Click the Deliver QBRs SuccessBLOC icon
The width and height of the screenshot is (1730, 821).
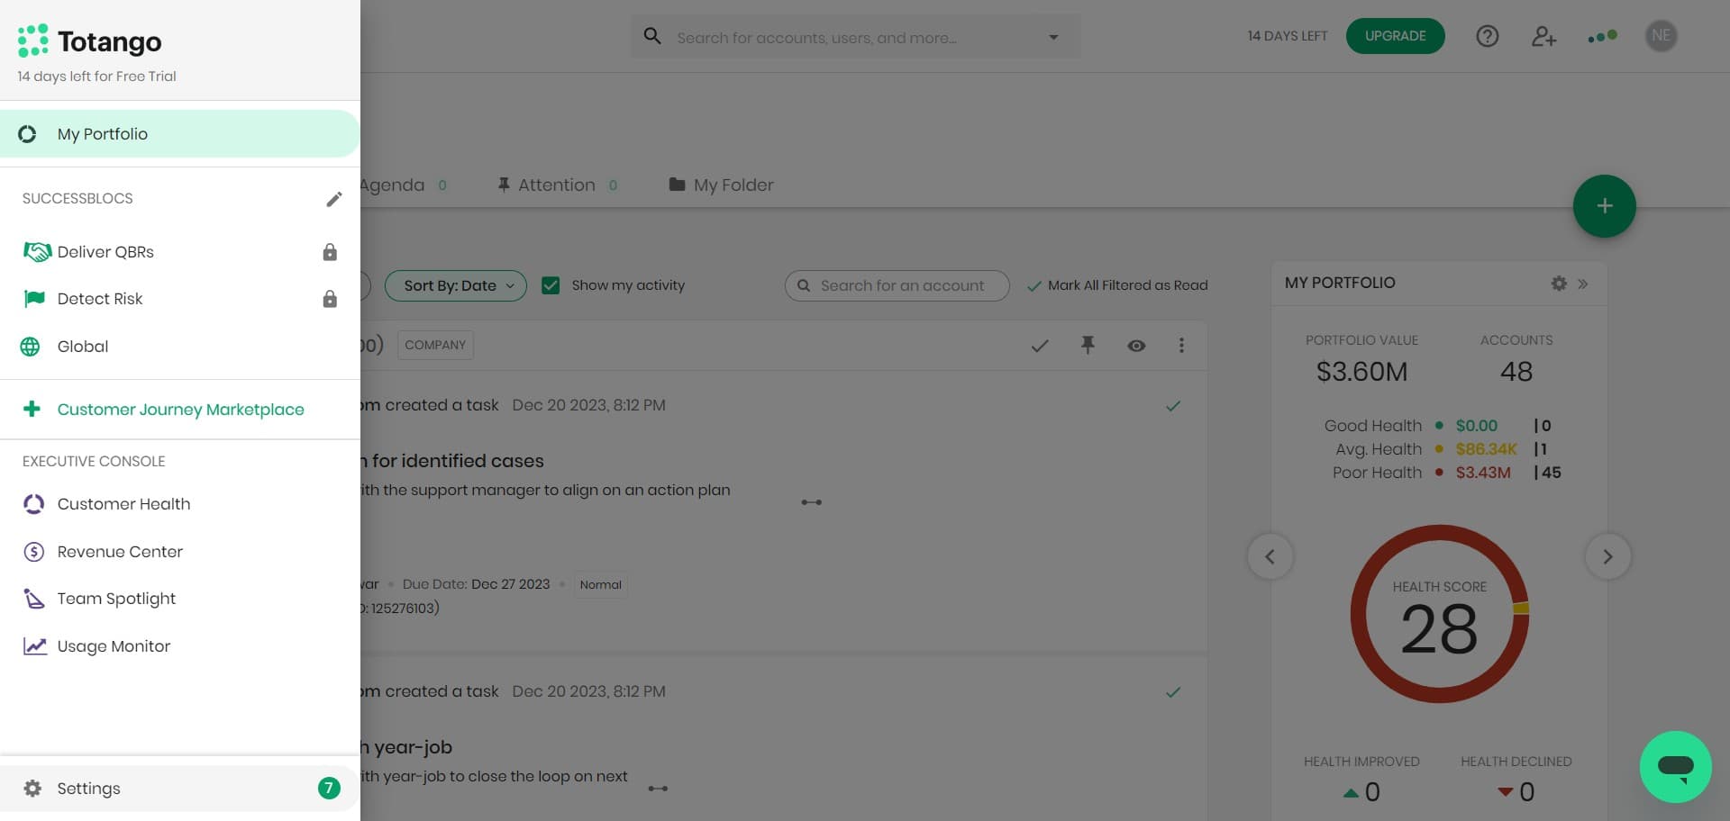coord(37,252)
